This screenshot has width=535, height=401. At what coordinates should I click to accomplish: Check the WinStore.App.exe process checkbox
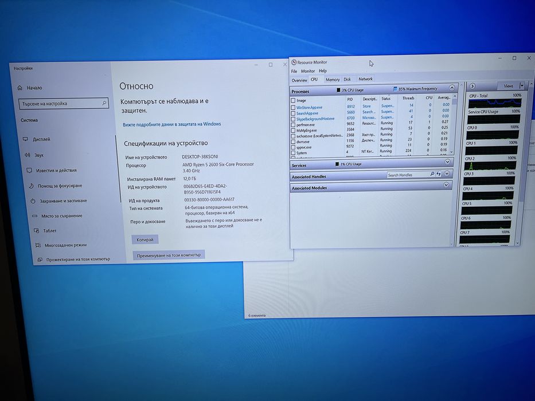293,108
